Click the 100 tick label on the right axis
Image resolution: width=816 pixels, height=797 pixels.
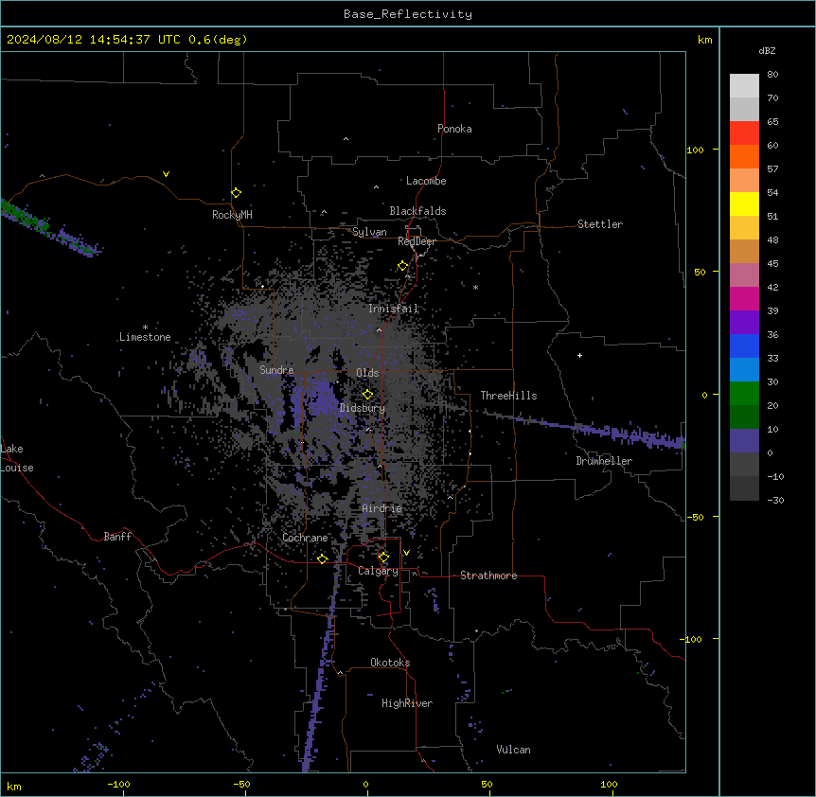pos(695,150)
